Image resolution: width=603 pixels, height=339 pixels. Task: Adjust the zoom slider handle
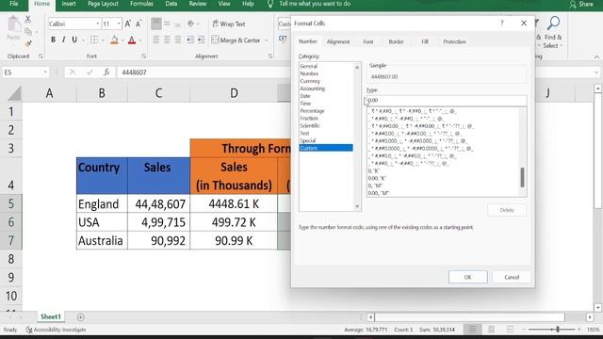(x=558, y=330)
